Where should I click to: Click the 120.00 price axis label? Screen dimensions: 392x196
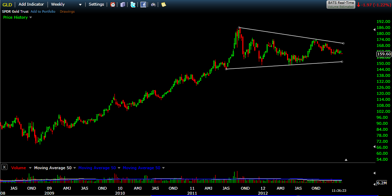(x=383, y=93)
